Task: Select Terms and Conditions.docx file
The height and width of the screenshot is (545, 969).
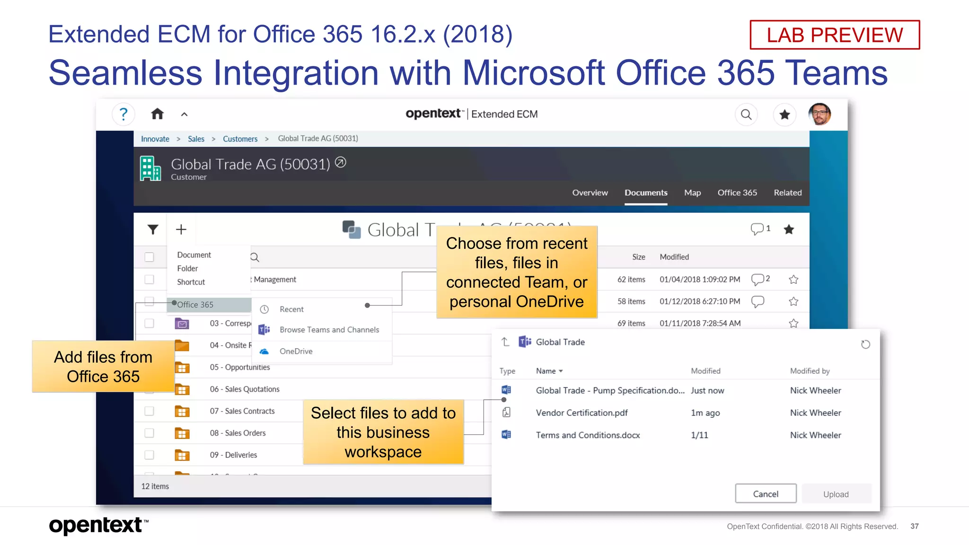Action: [x=588, y=435]
